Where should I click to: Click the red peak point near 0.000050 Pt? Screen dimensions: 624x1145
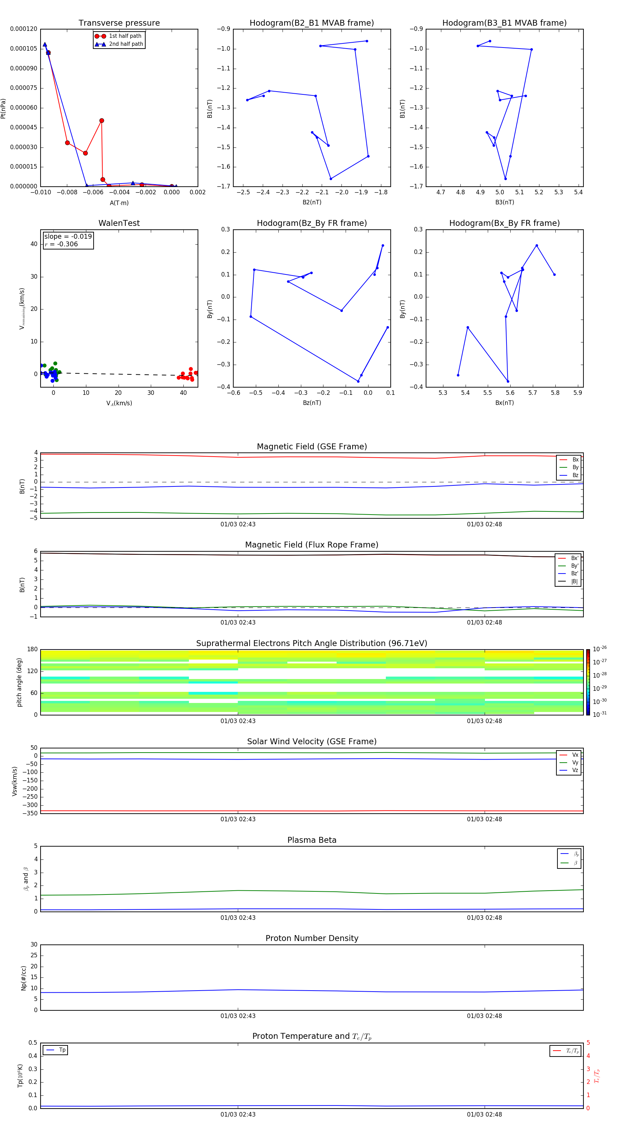[102, 120]
